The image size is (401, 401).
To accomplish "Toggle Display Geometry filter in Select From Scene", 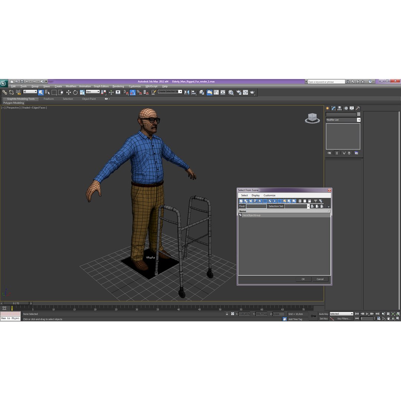I will click(x=241, y=201).
